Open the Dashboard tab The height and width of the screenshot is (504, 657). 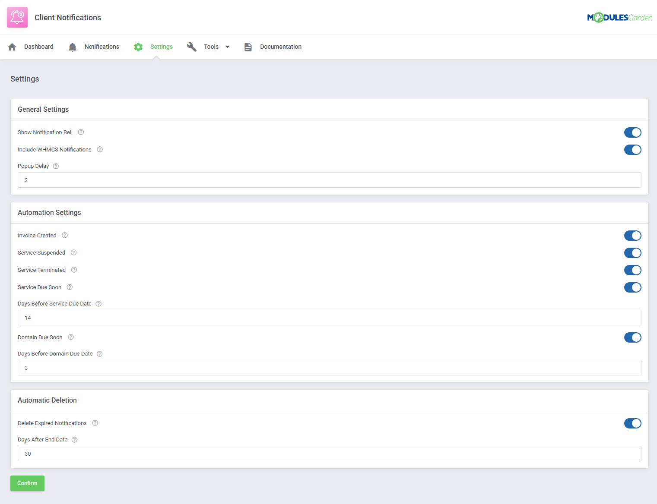point(39,47)
